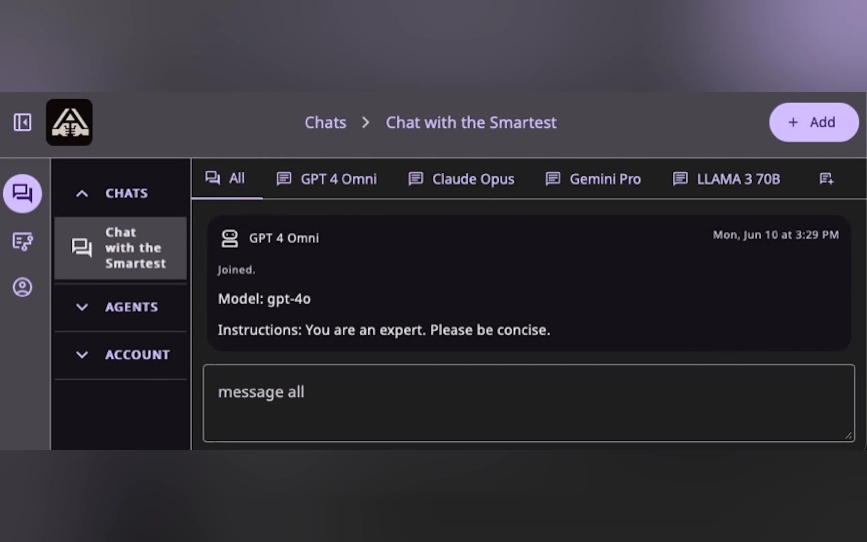Collapse the sidebar panel toggle icon
The height and width of the screenshot is (542, 867).
pos(22,123)
